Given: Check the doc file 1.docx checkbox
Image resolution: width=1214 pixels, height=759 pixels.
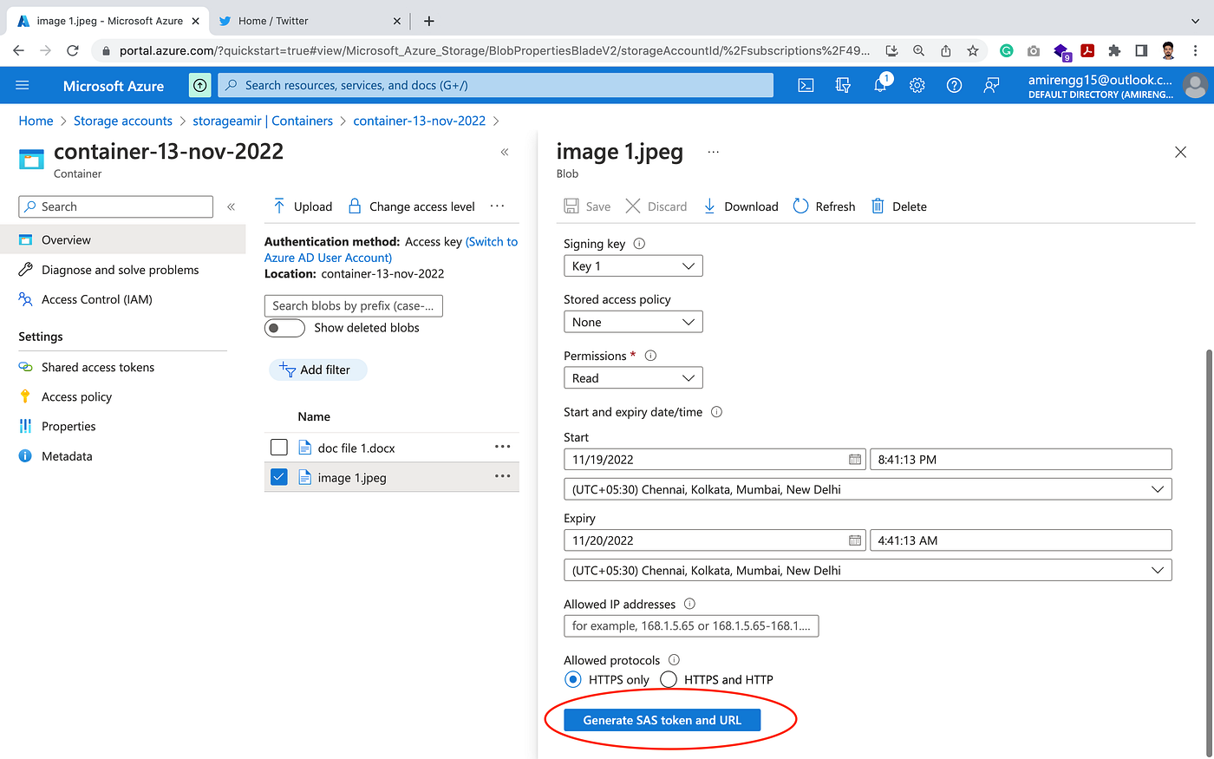Looking at the screenshot, I should (278, 448).
